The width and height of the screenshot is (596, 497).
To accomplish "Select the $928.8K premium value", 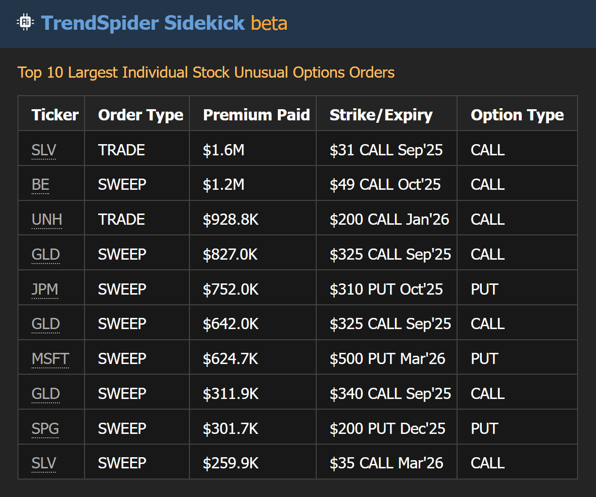I will (231, 219).
